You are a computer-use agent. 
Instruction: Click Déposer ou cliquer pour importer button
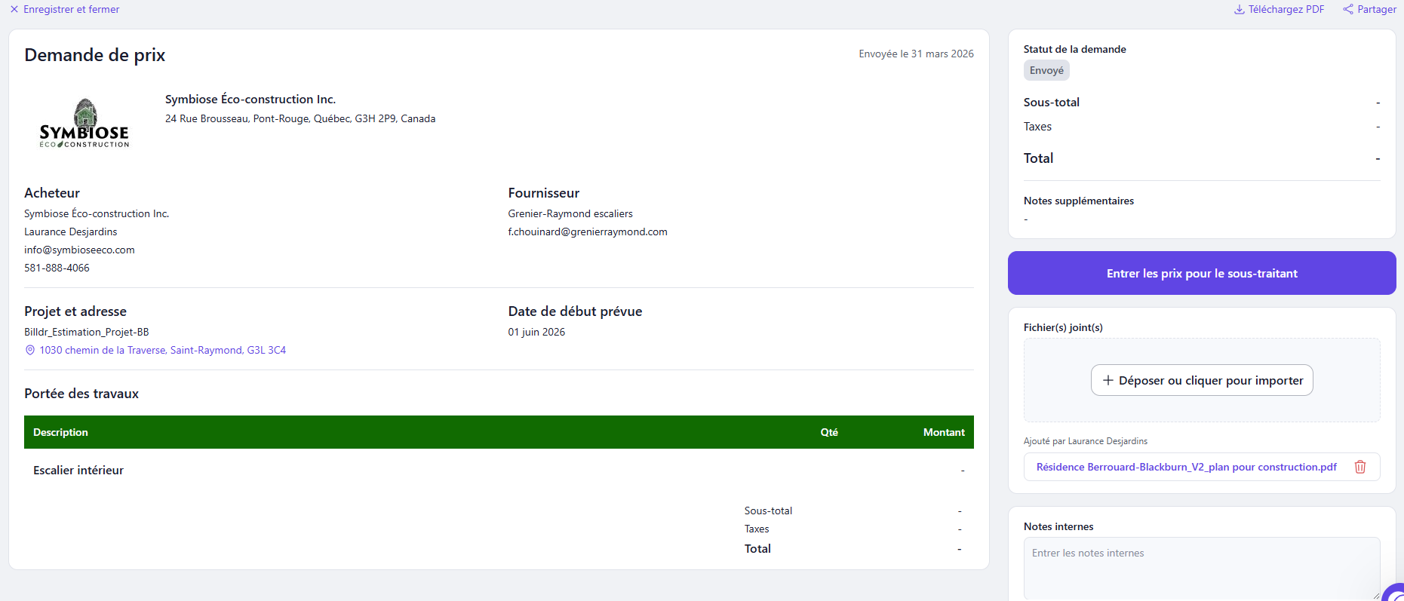click(1202, 380)
